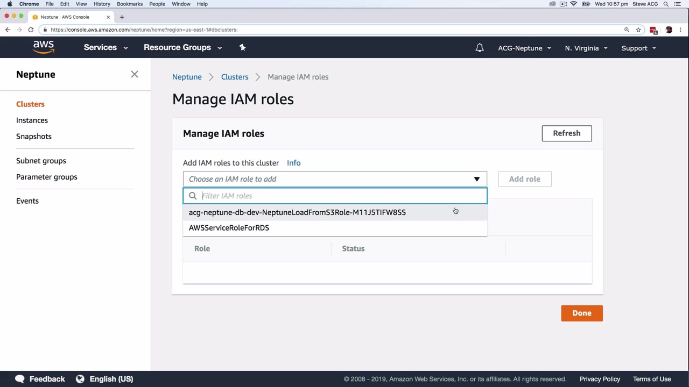This screenshot has width=689, height=387.
Task: Click the site info lock icon
Action: coord(46,30)
